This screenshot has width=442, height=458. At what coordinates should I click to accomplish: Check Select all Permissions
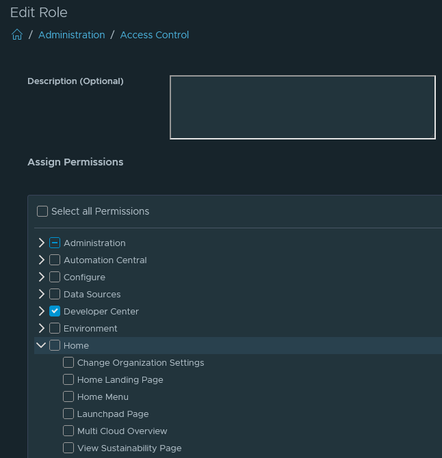pyautogui.click(x=42, y=211)
